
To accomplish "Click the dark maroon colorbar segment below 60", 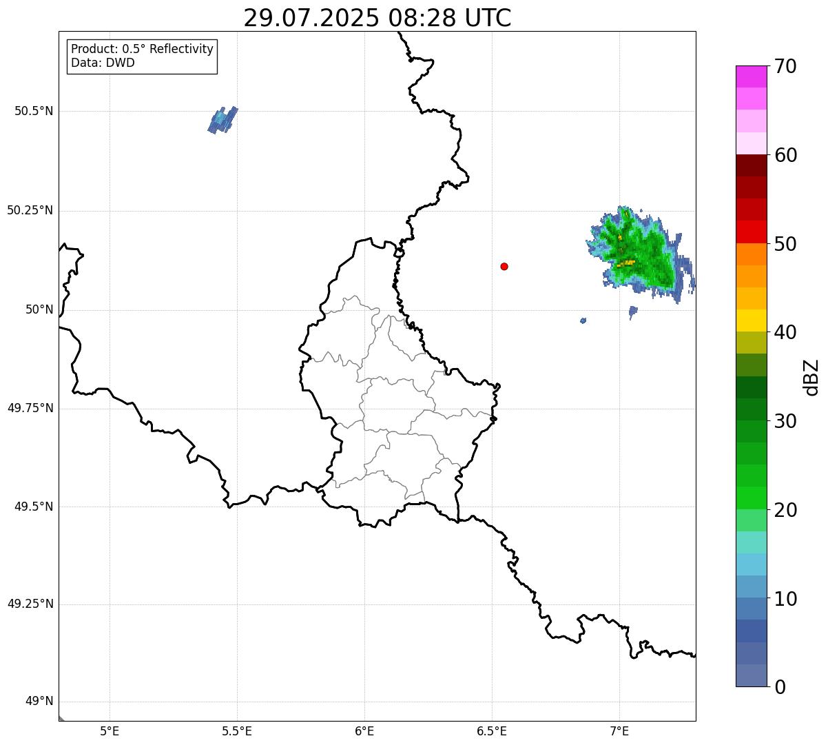I will click(x=751, y=165).
